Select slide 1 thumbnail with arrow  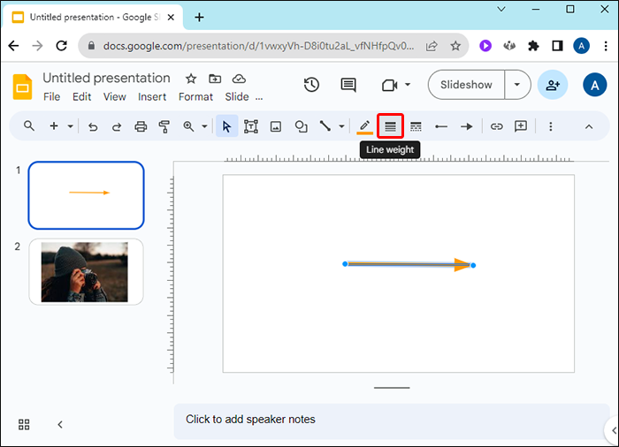coord(86,195)
